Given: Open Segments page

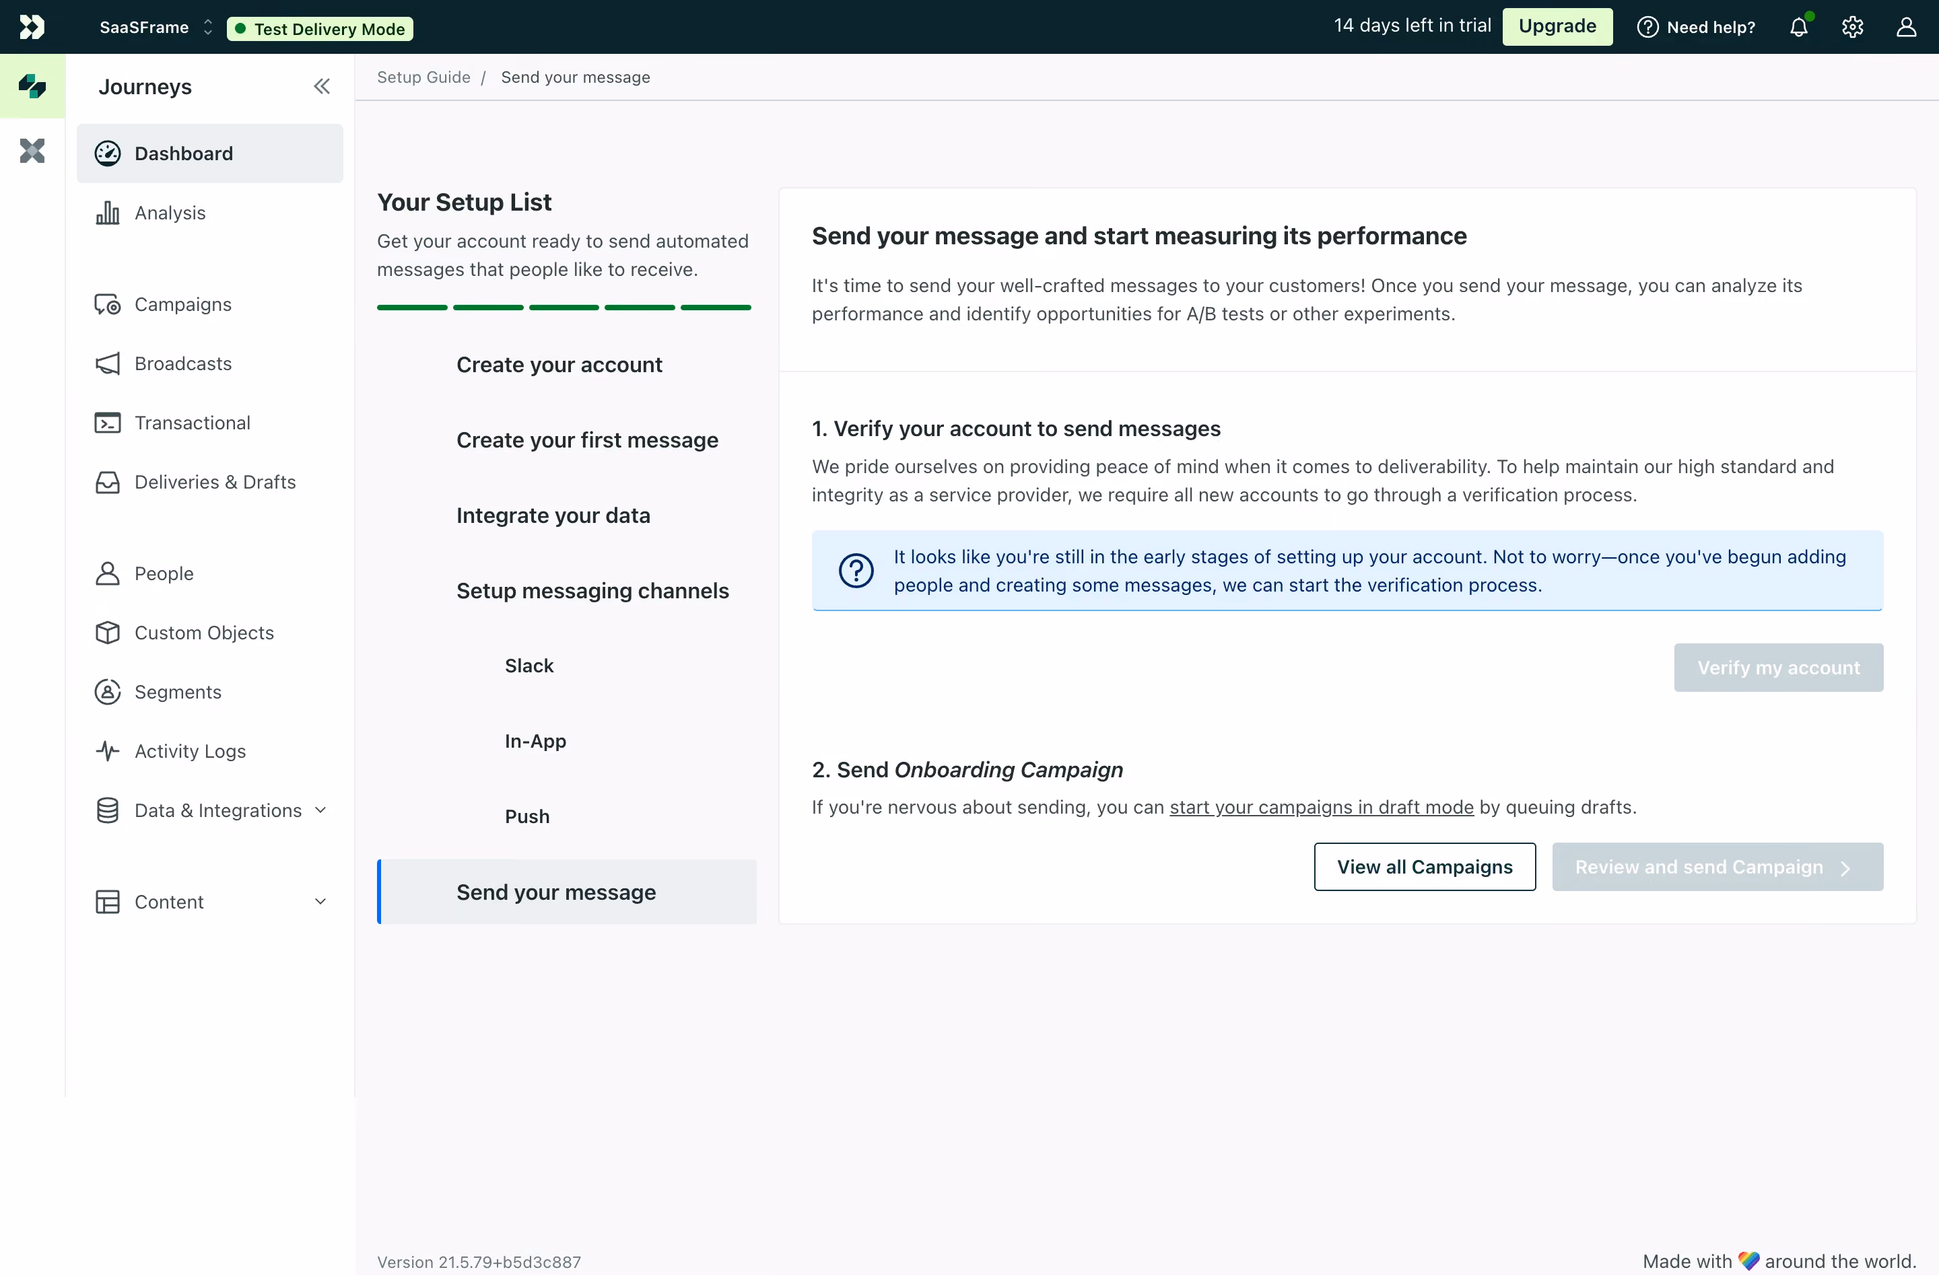Looking at the screenshot, I should tap(209, 692).
